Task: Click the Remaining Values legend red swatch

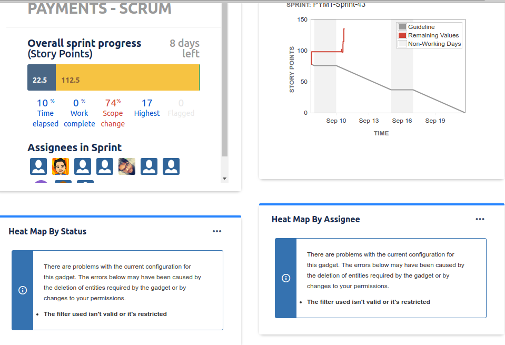Action: (402, 35)
